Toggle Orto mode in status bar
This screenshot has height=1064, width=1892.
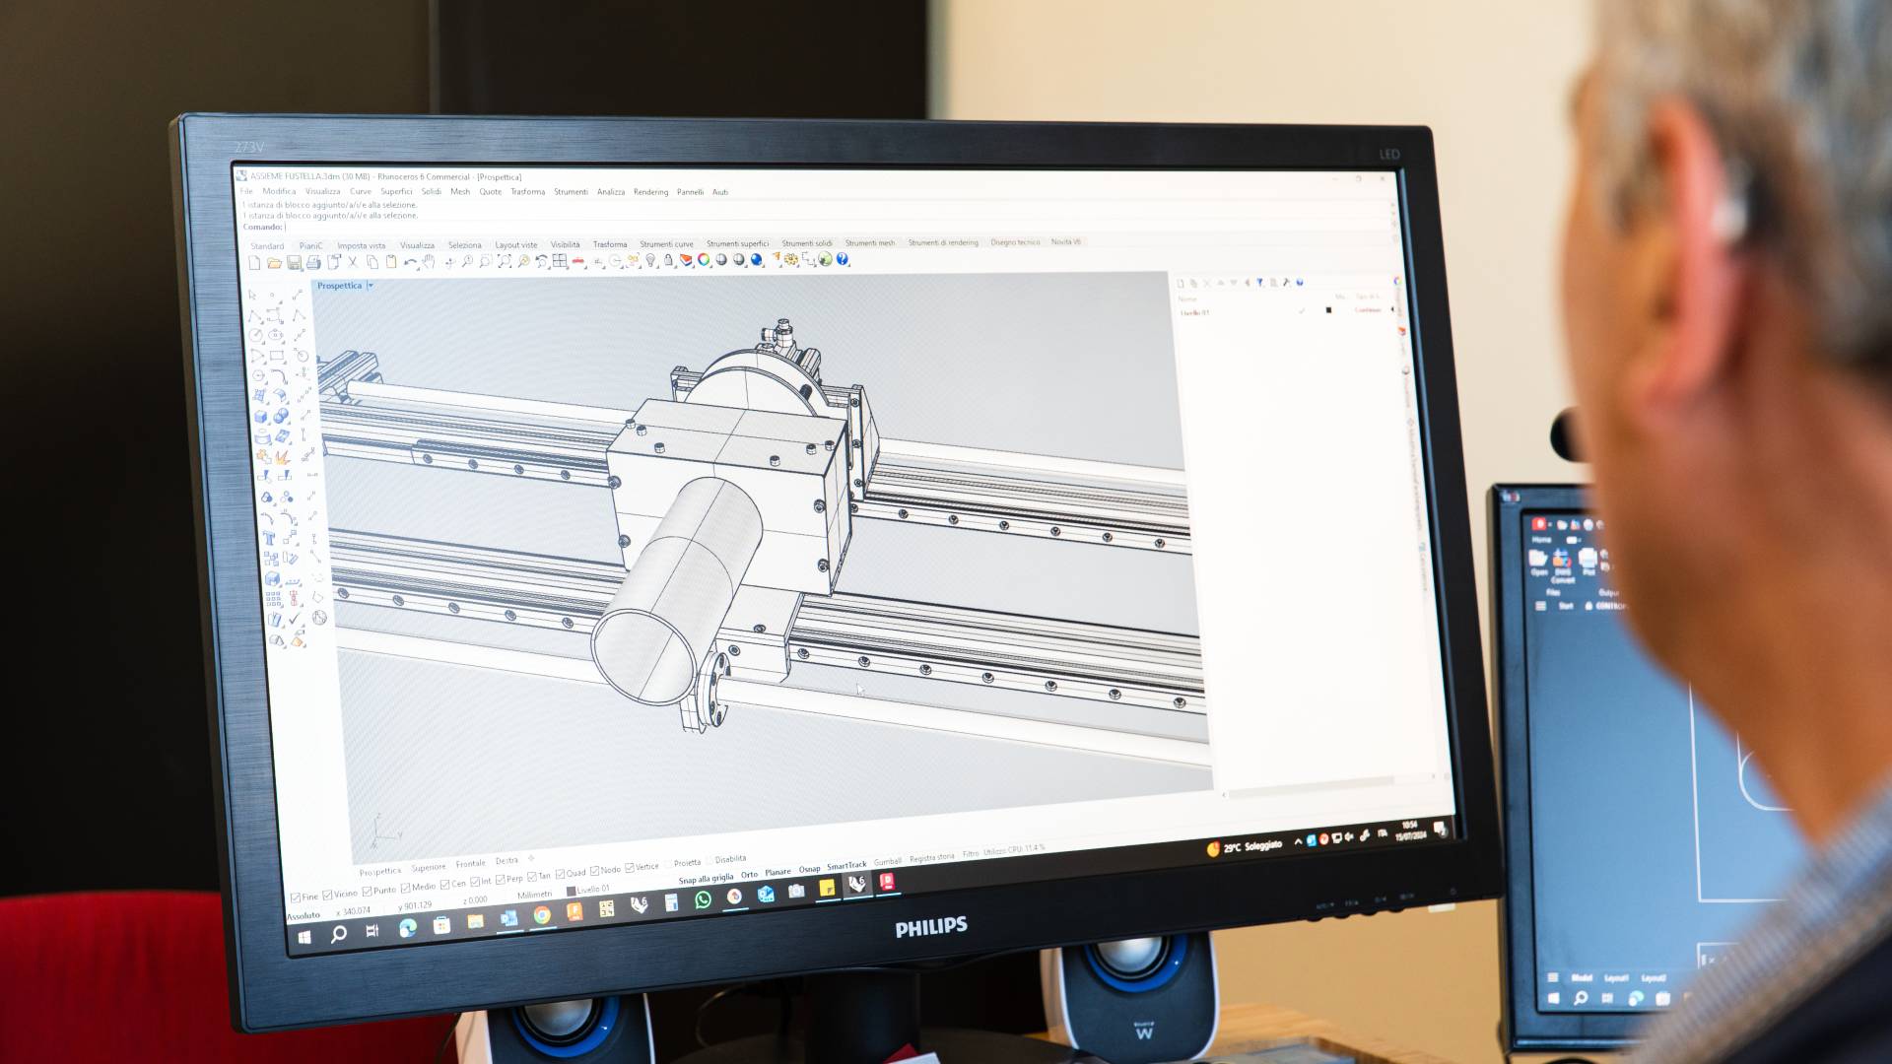pos(749,875)
